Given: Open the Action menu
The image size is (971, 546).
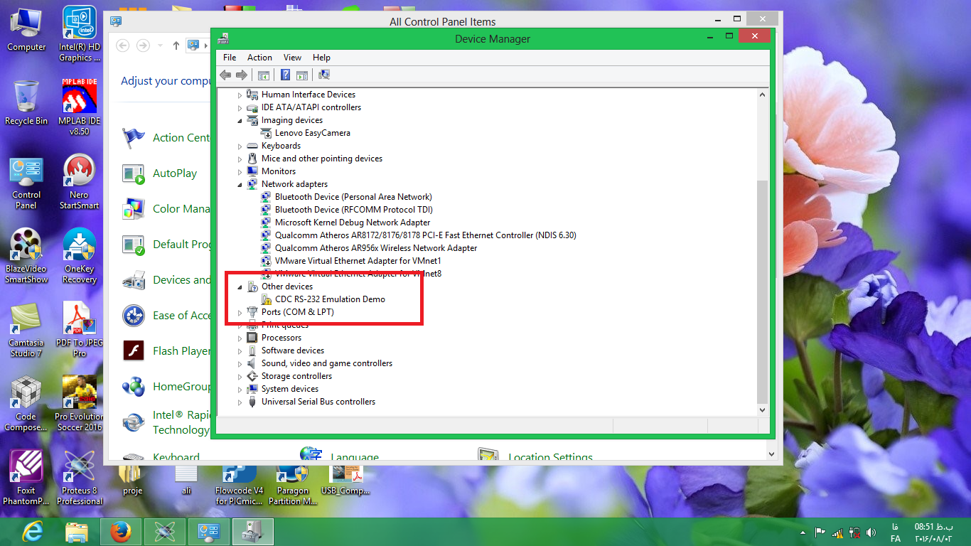Looking at the screenshot, I should pyautogui.click(x=259, y=58).
